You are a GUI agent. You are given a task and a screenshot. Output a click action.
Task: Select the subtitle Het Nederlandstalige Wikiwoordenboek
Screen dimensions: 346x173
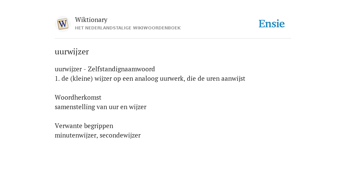[128, 28]
